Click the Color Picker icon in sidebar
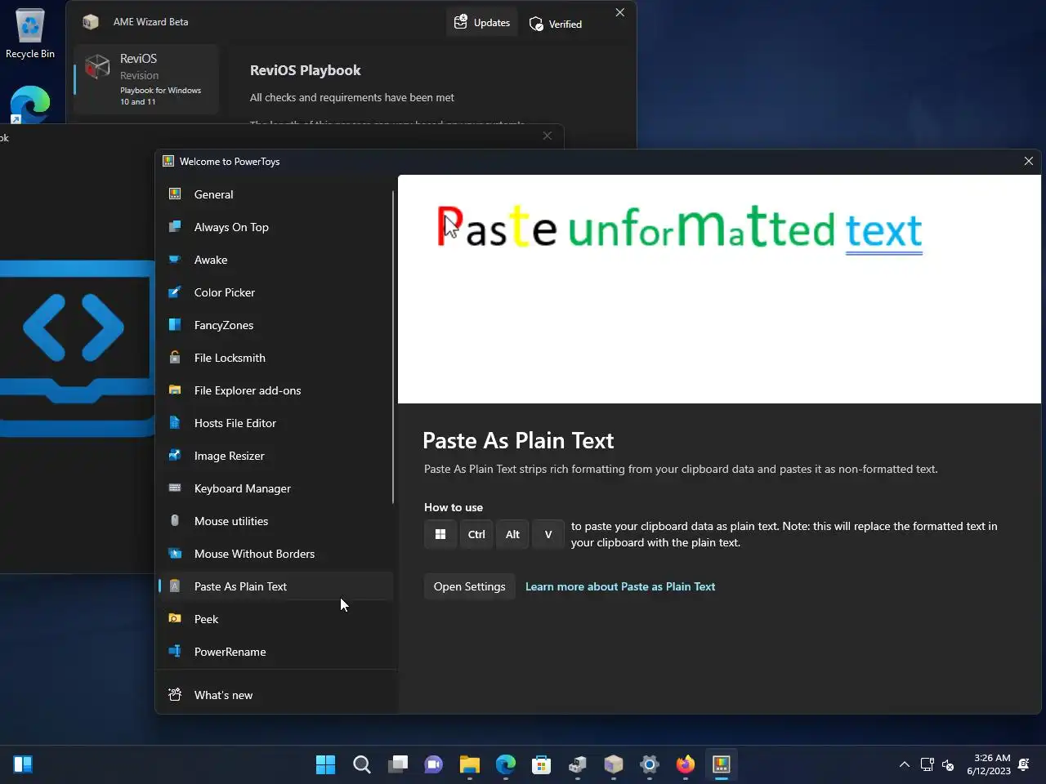 [175, 292]
